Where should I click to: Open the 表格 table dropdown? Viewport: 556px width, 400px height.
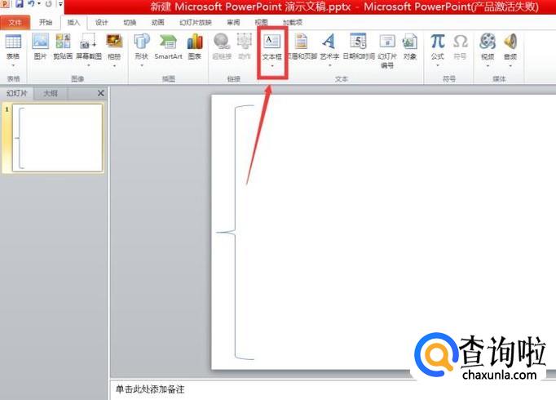13,47
